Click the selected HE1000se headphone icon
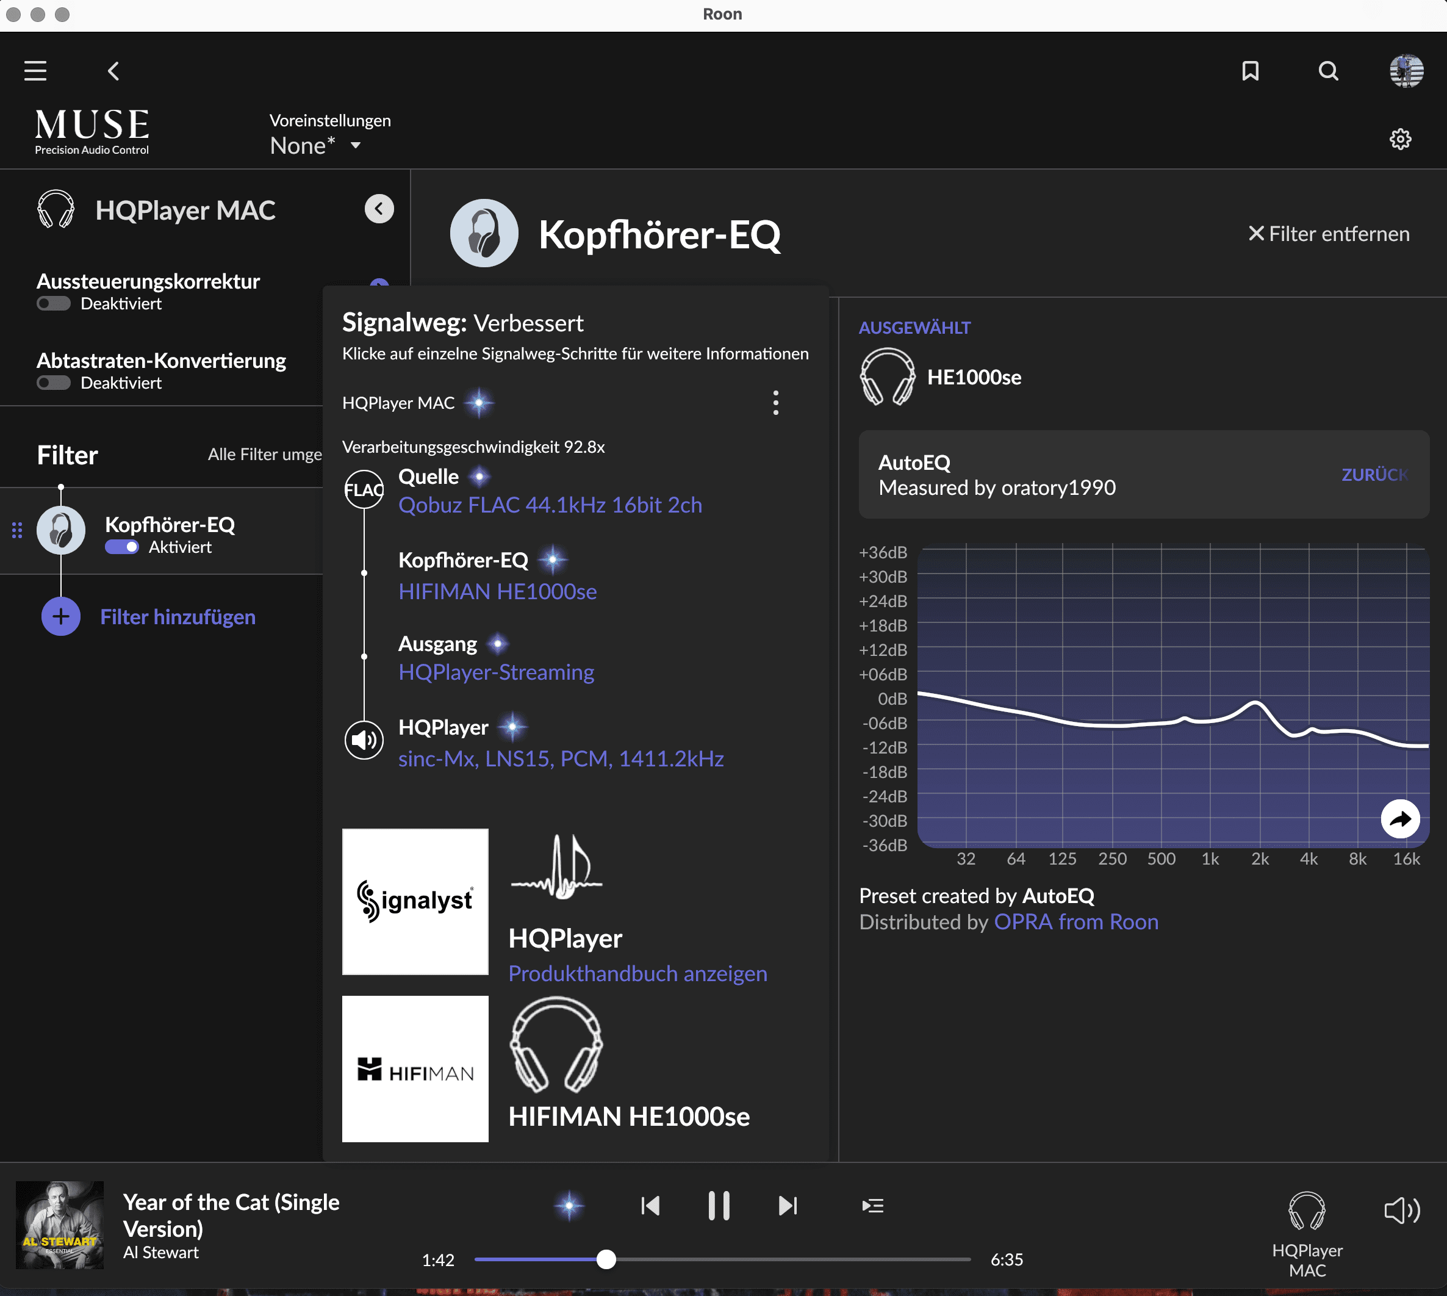The width and height of the screenshot is (1447, 1296). point(887,376)
